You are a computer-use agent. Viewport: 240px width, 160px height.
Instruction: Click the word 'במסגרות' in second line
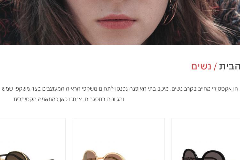click(x=96, y=99)
